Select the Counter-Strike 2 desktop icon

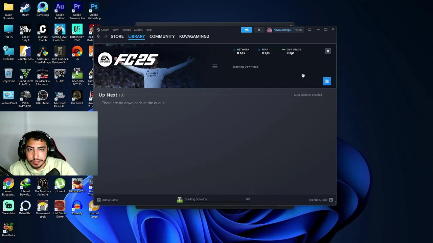25,55
